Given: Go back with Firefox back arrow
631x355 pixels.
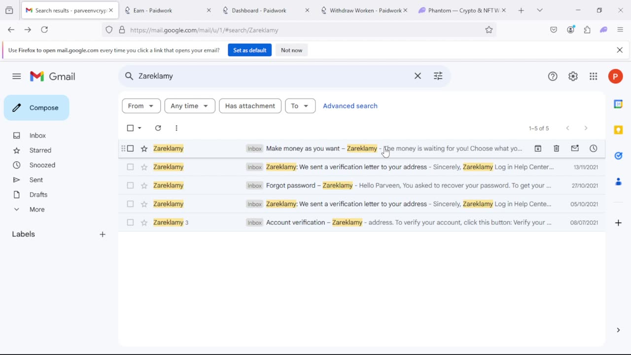Looking at the screenshot, I should 11,30.
